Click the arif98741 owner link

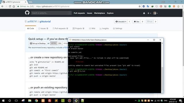(32, 21)
